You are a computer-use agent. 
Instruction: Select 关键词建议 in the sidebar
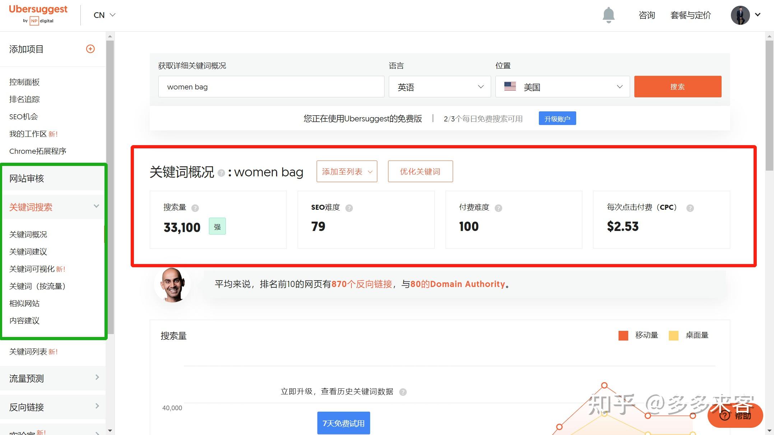click(28, 252)
